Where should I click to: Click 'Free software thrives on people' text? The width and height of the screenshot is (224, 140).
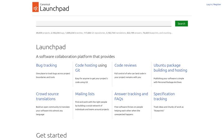tap(128, 110)
